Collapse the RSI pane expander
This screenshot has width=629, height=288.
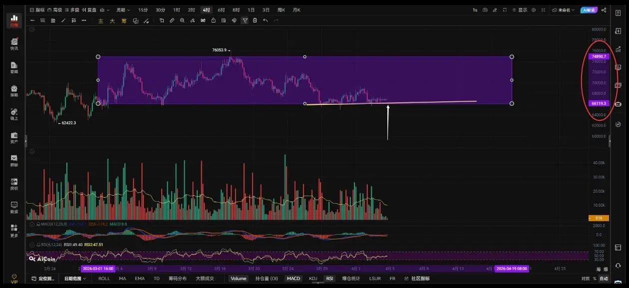pos(33,245)
